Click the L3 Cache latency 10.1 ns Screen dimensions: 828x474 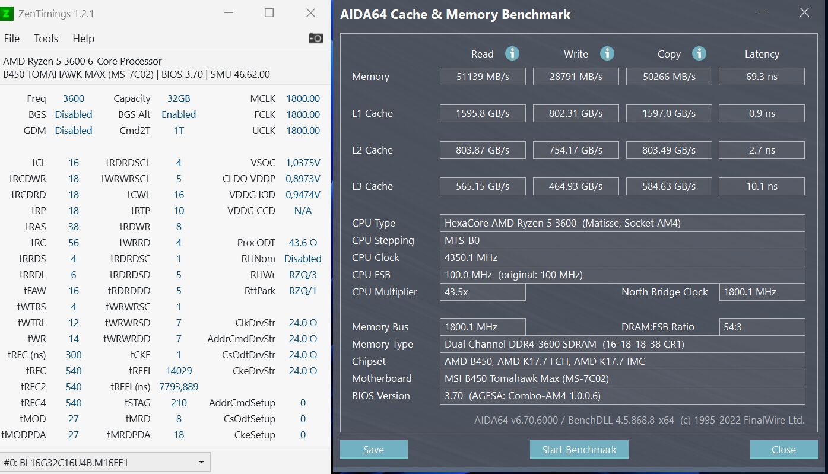762,186
